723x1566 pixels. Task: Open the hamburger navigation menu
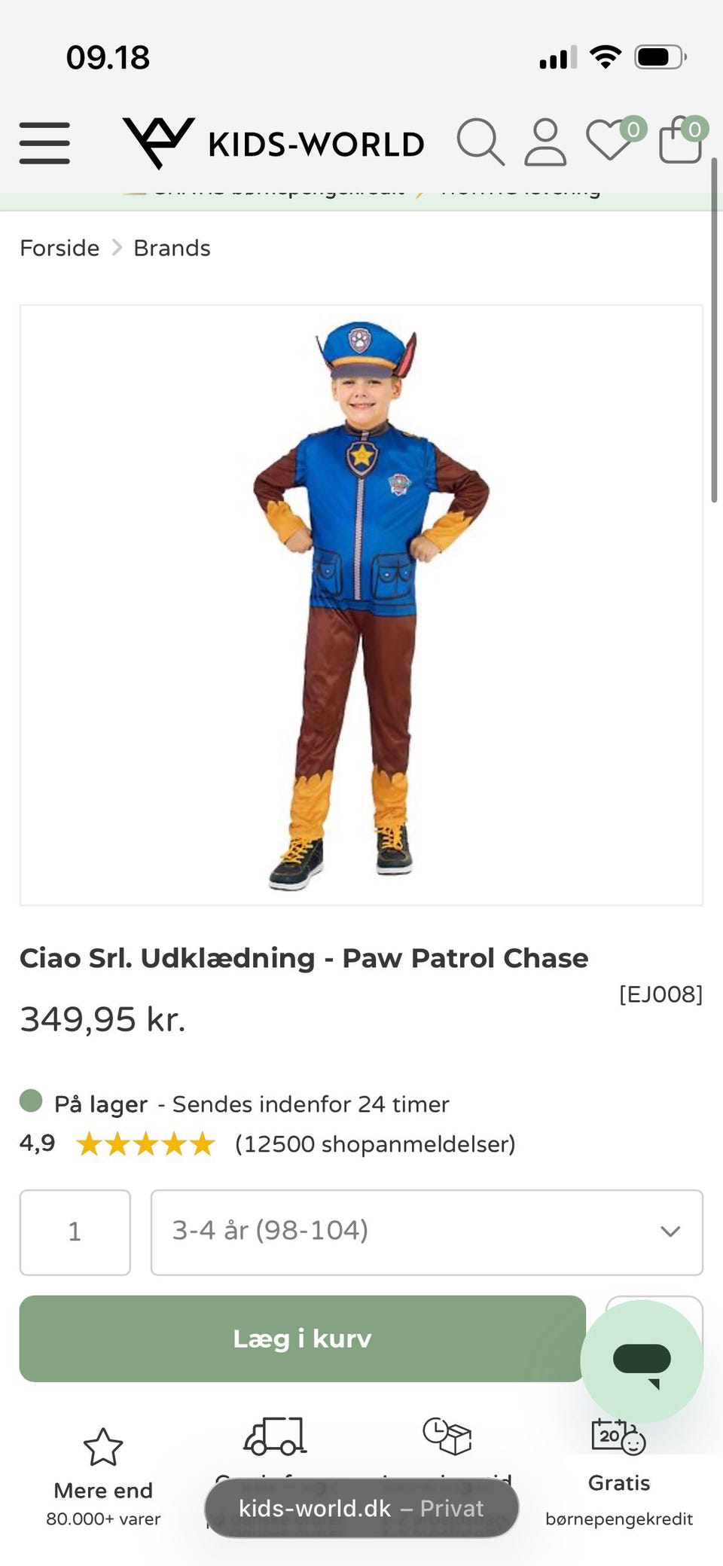point(44,143)
